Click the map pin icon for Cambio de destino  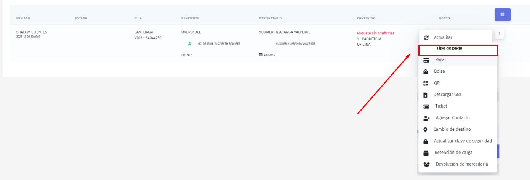pyautogui.click(x=426, y=130)
